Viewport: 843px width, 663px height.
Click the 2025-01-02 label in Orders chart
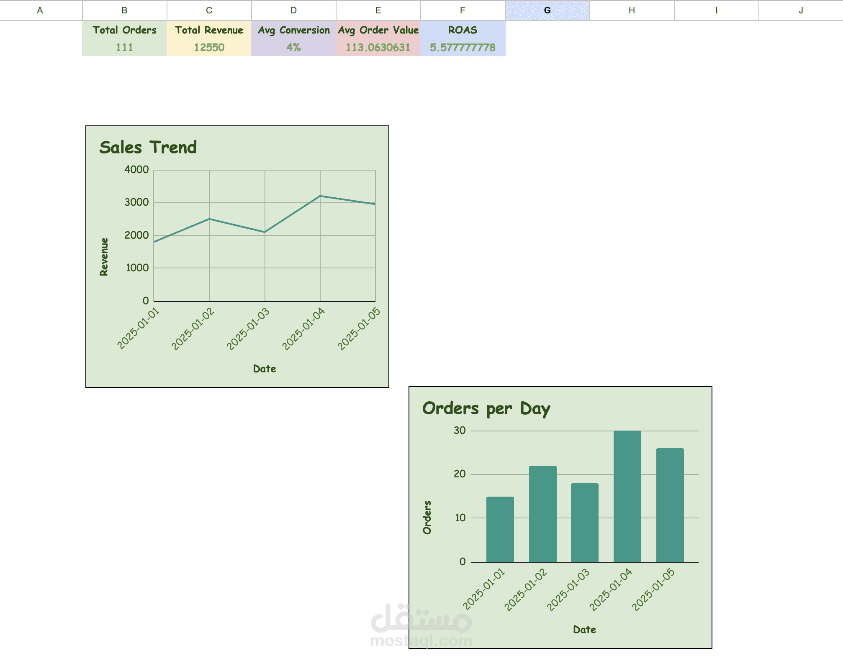pos(526,589)
